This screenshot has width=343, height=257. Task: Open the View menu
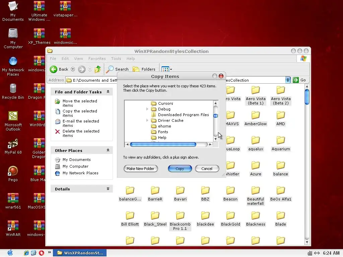pyautogui.click(x=78, y=59)
